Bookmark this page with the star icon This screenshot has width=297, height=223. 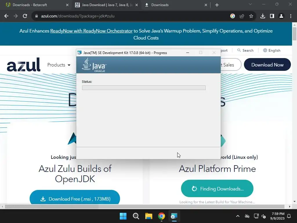[251, 16]
